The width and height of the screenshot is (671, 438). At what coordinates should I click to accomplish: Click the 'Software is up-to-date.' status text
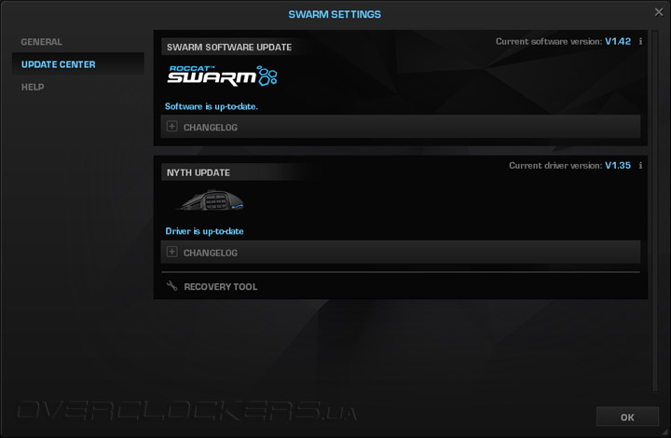click(212, 106)
